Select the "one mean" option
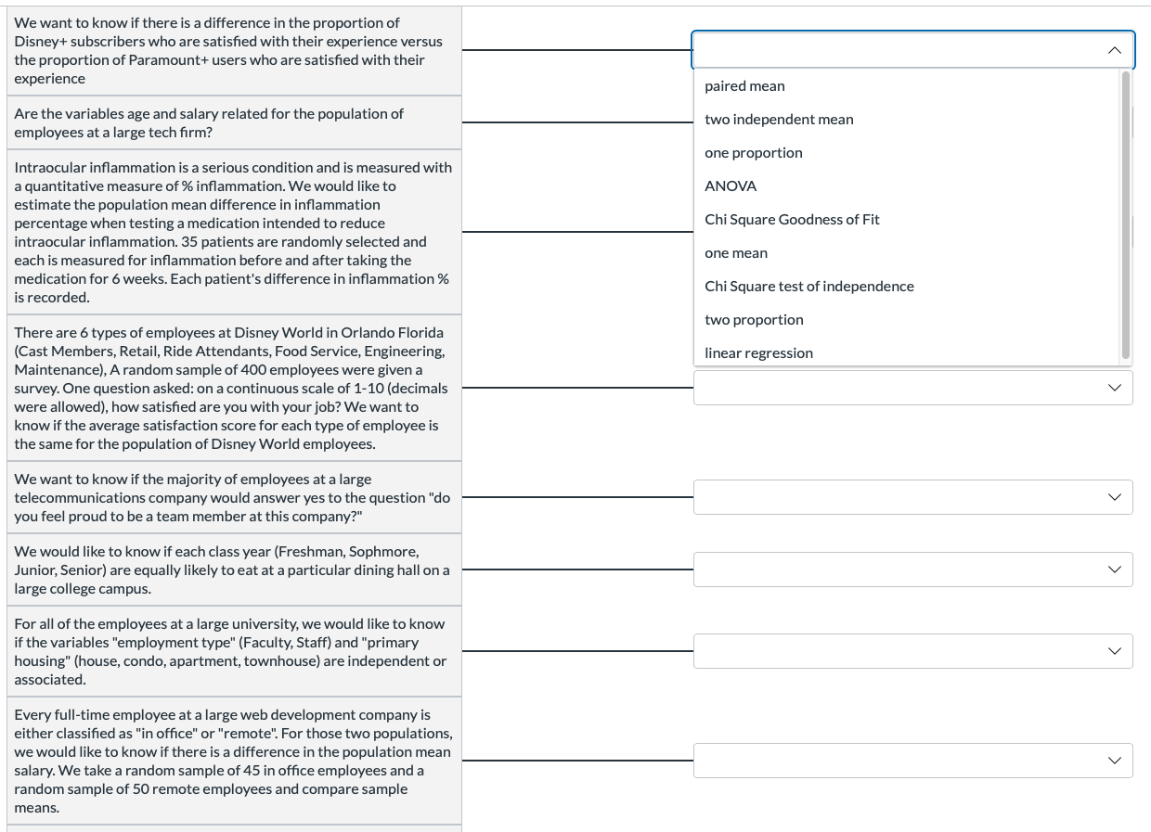 pyautogui.click(x=736, y=252)
